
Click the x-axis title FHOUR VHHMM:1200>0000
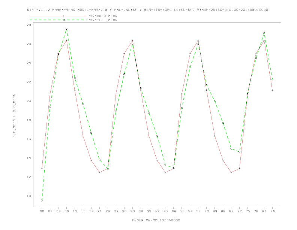tap(156, 220)
